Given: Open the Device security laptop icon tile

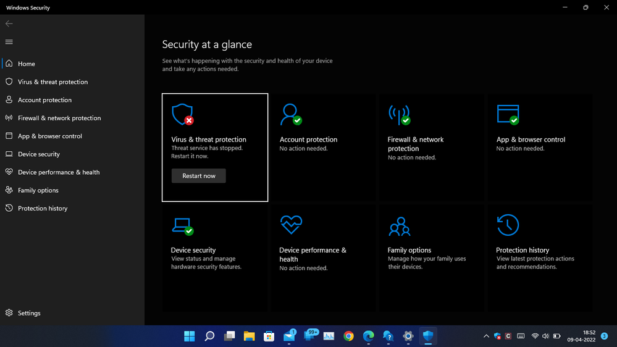Looking at the screenshot, I should 183,226.
